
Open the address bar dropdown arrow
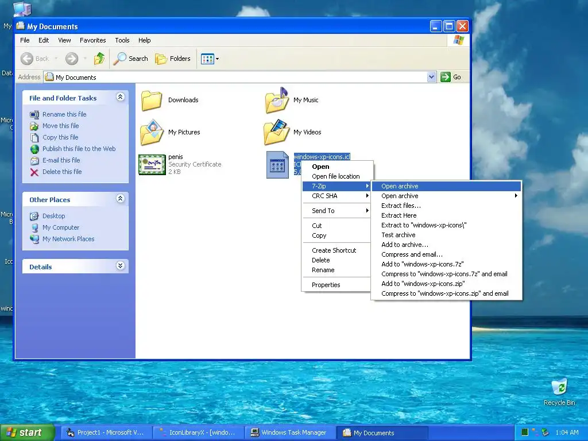431,77
